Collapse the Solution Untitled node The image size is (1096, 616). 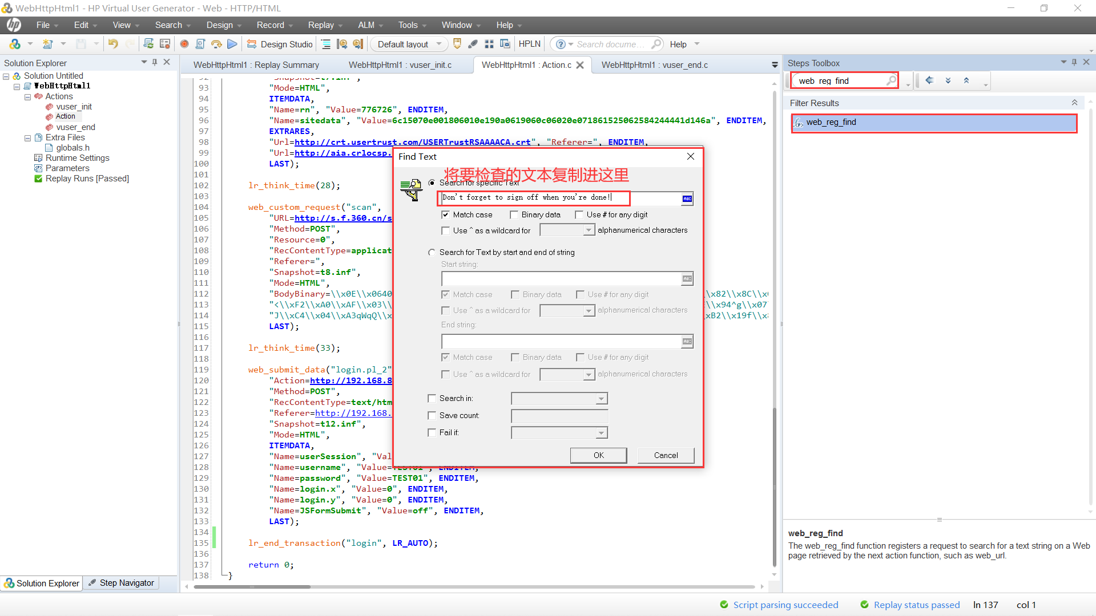[6, 76]
